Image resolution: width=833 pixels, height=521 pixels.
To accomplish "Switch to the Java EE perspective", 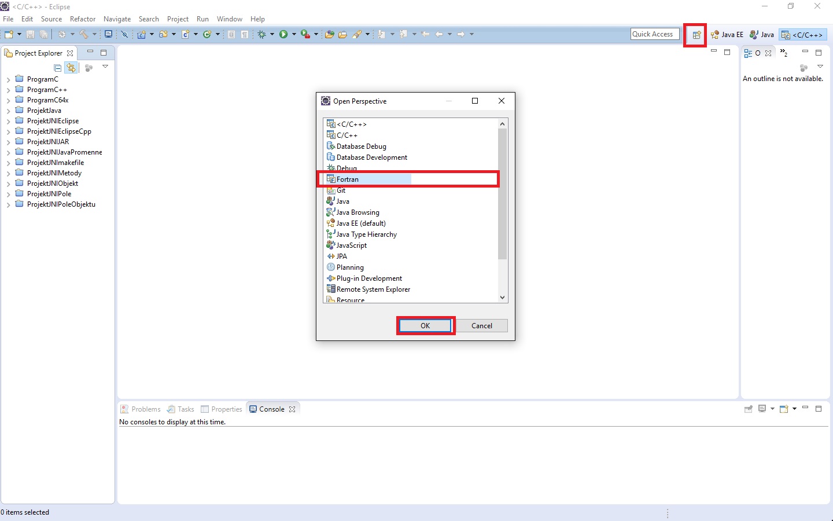I will [x=727, y=35].
